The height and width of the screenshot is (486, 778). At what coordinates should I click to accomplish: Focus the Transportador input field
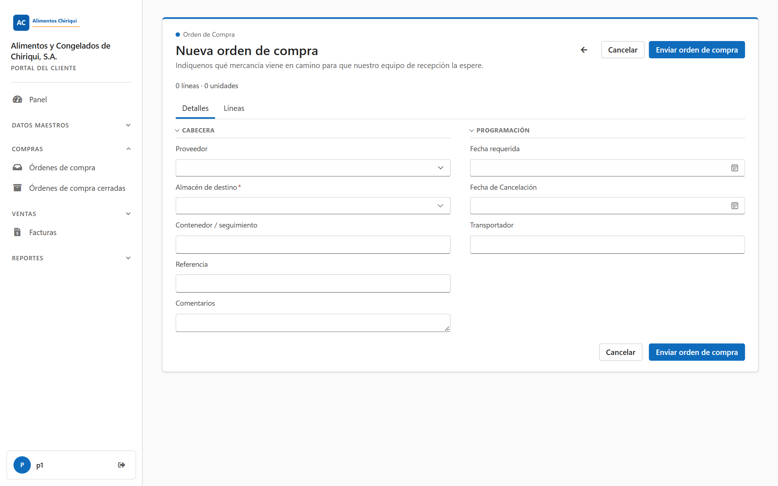[607, 244]
